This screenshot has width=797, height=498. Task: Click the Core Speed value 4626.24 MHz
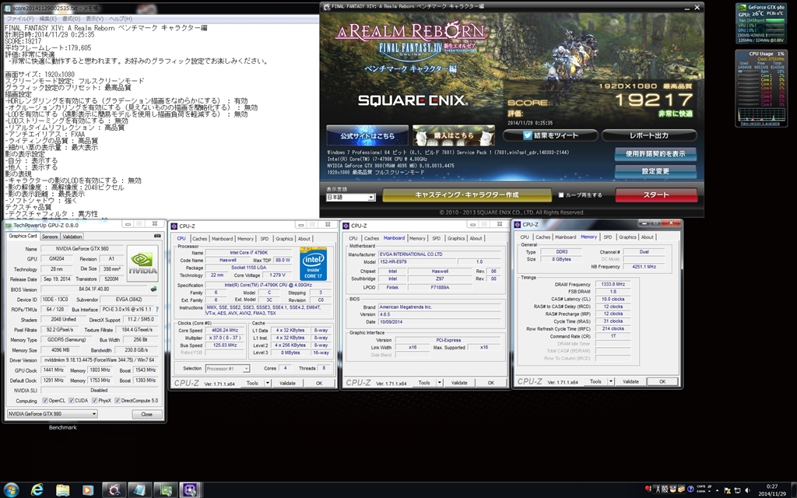click(224, 330)
